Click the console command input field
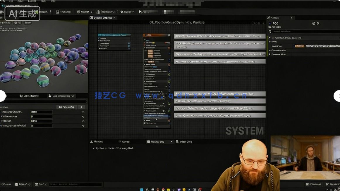This screenshot has height=191, width=340. pyautogui.click(x=75, y=184)
